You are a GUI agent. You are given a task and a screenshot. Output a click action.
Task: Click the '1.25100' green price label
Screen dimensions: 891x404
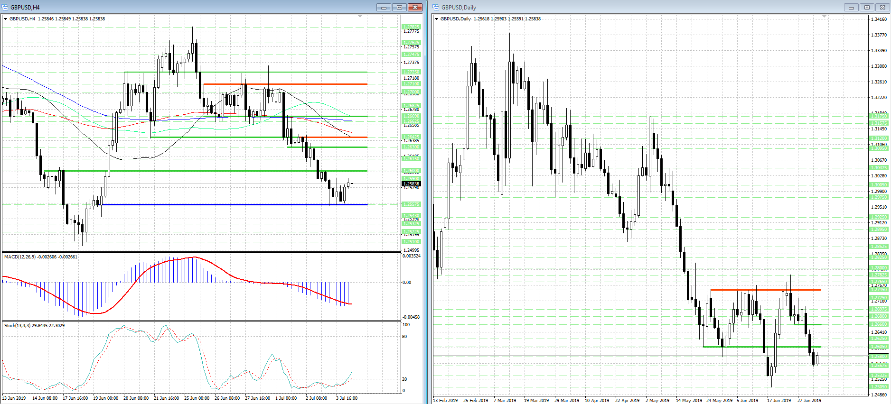[x=411, y=242]
